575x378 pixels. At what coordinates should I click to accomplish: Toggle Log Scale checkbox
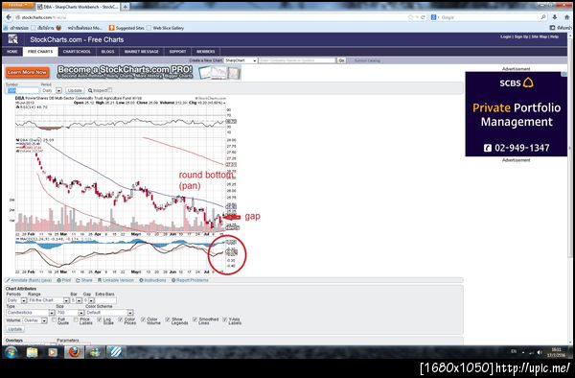pyautogui.click(x=99, y=320)
